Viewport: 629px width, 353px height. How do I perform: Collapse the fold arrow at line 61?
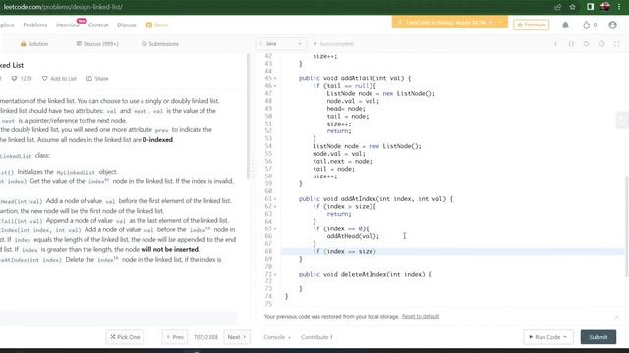[275, 199]
